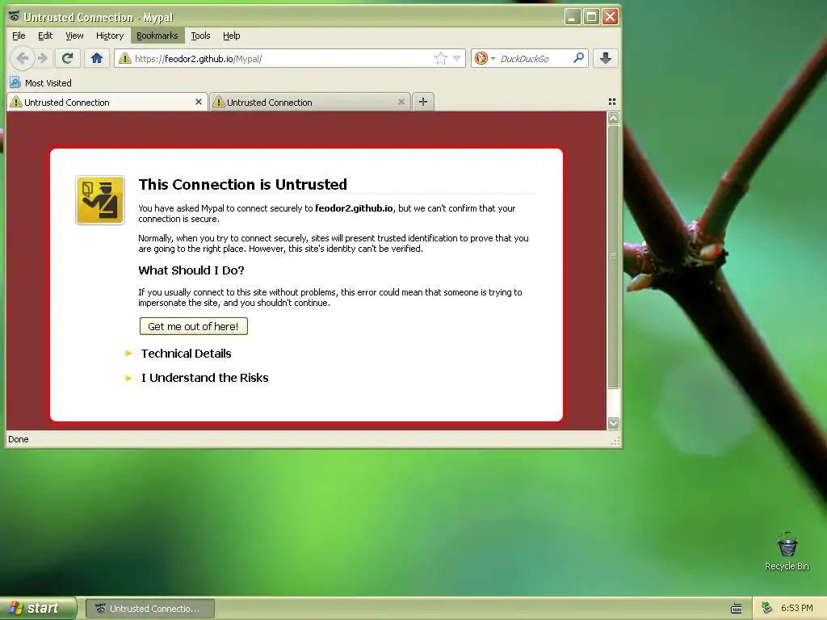This screenshot has width=827, height=620.
Task: Minimize the Mypal browser window
Action: coord(573,17)
